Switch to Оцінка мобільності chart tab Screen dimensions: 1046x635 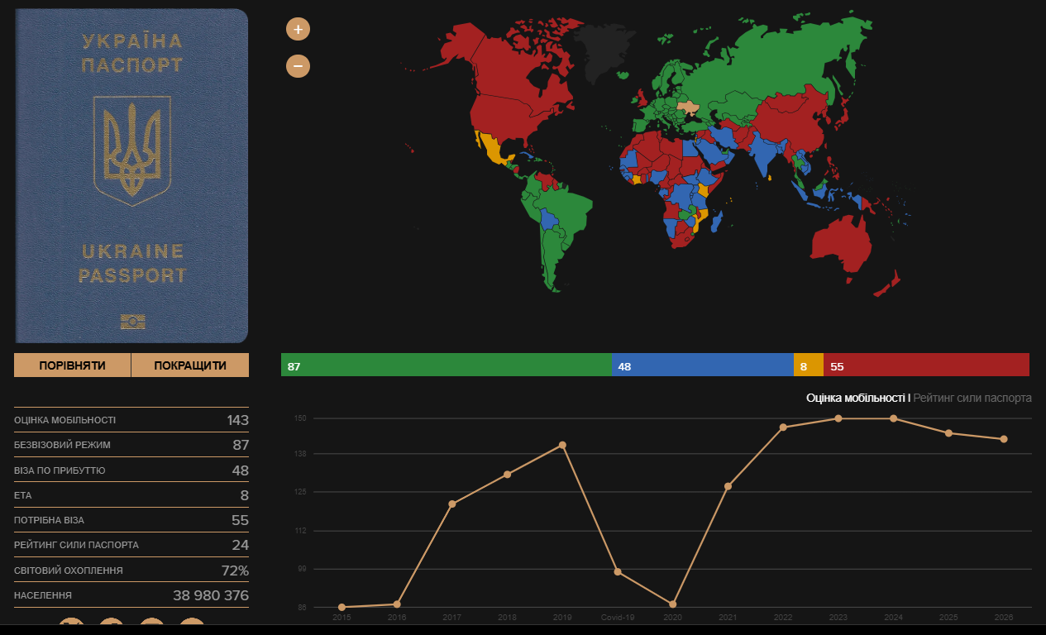[x=856, y=398]
